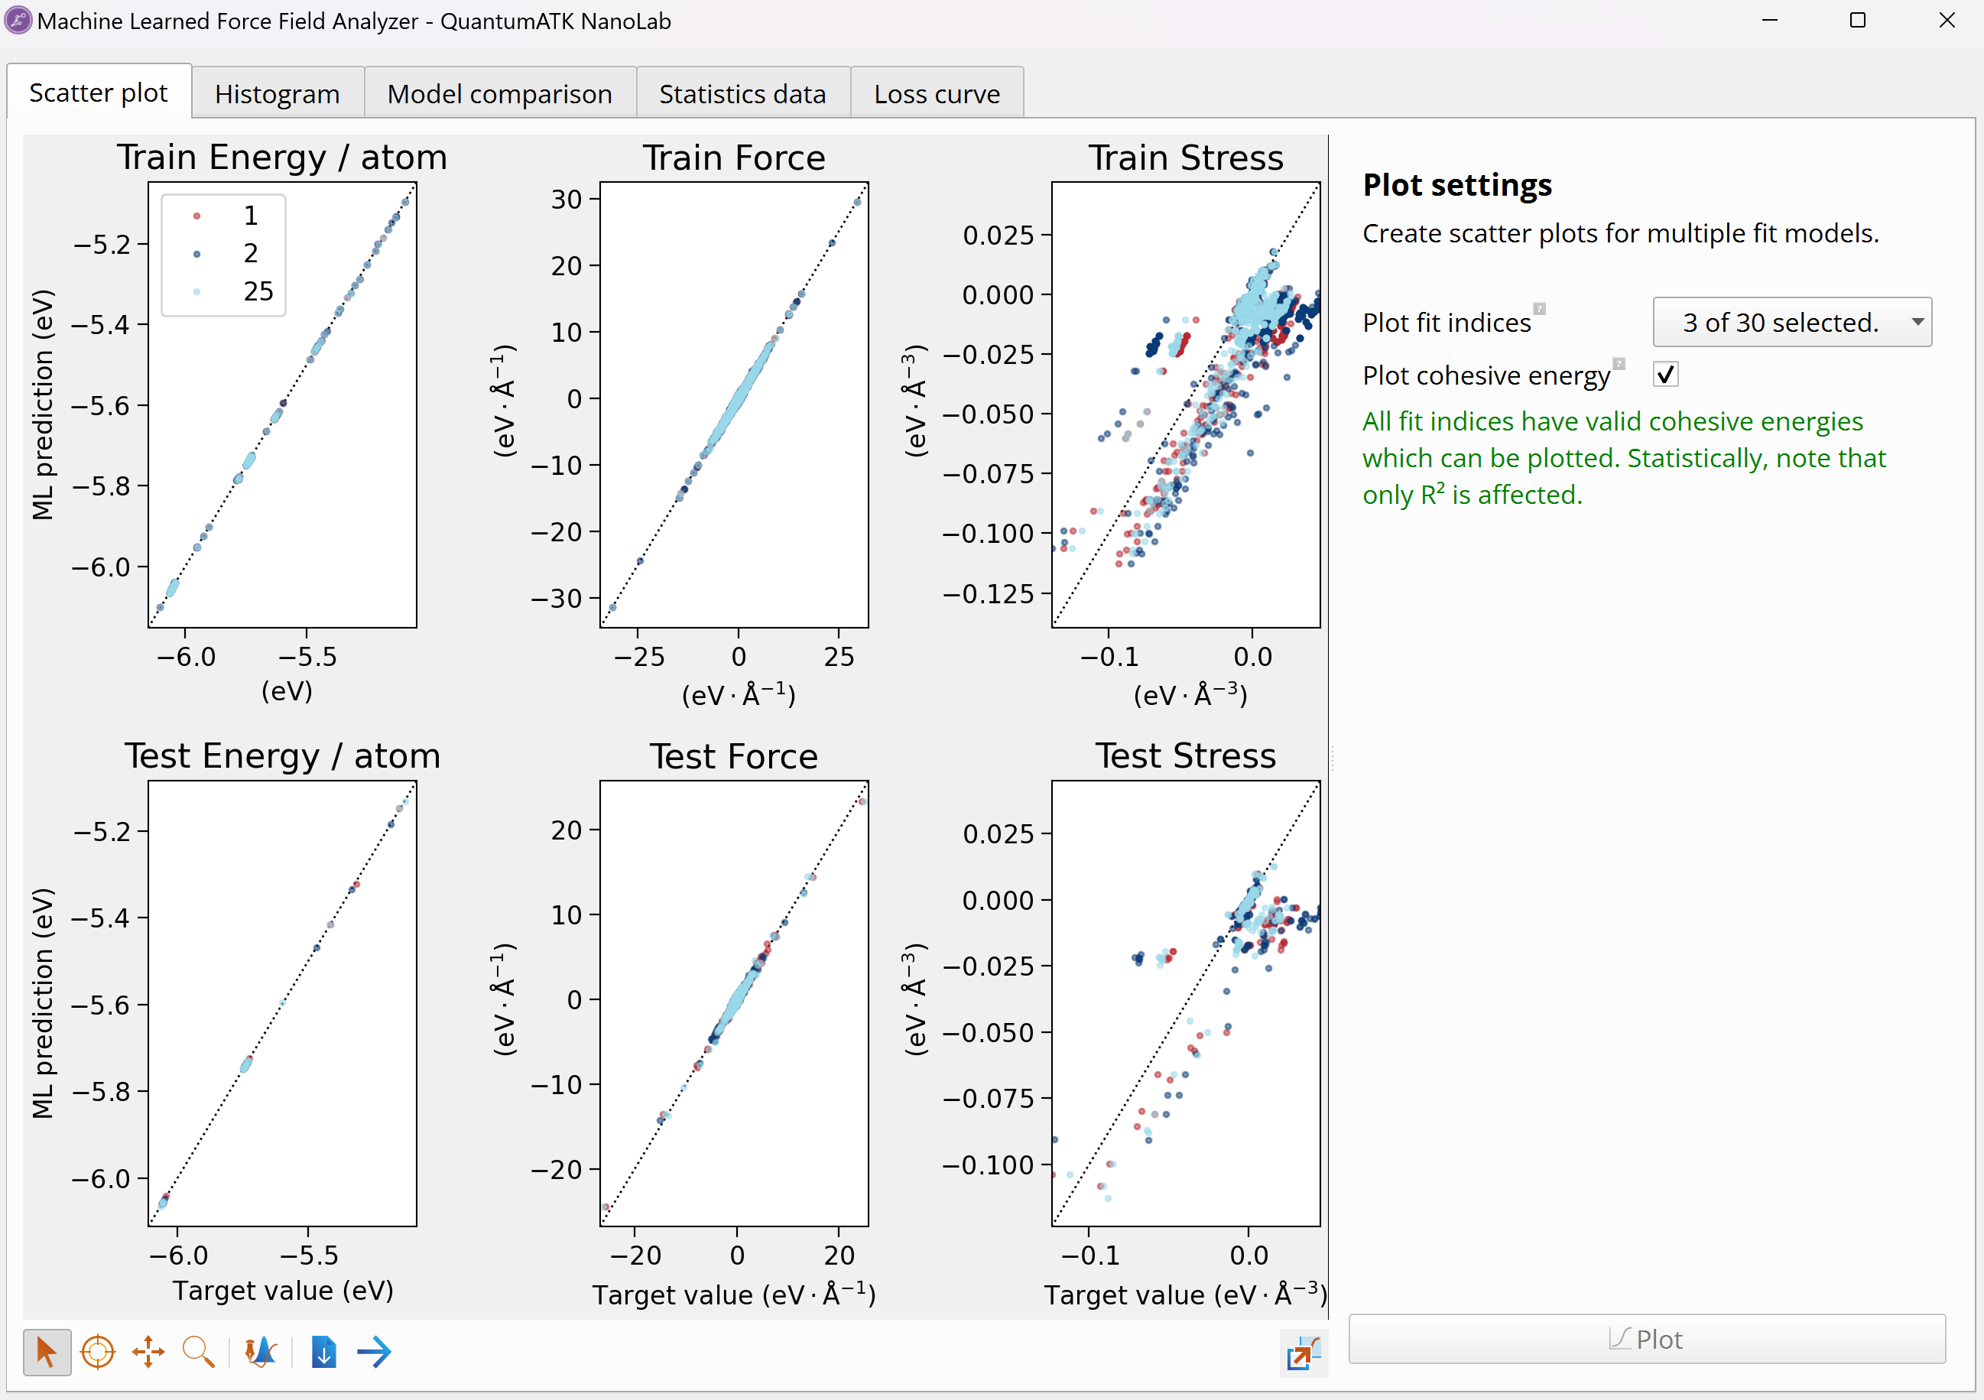Select the magnifier zoom tool

pos(198,1352)
